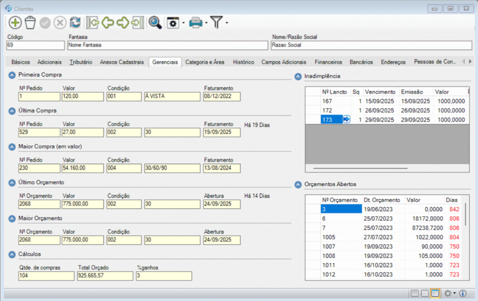Click the info icon in status bar
Screen dimensions: 478x301
coord(463,294)
